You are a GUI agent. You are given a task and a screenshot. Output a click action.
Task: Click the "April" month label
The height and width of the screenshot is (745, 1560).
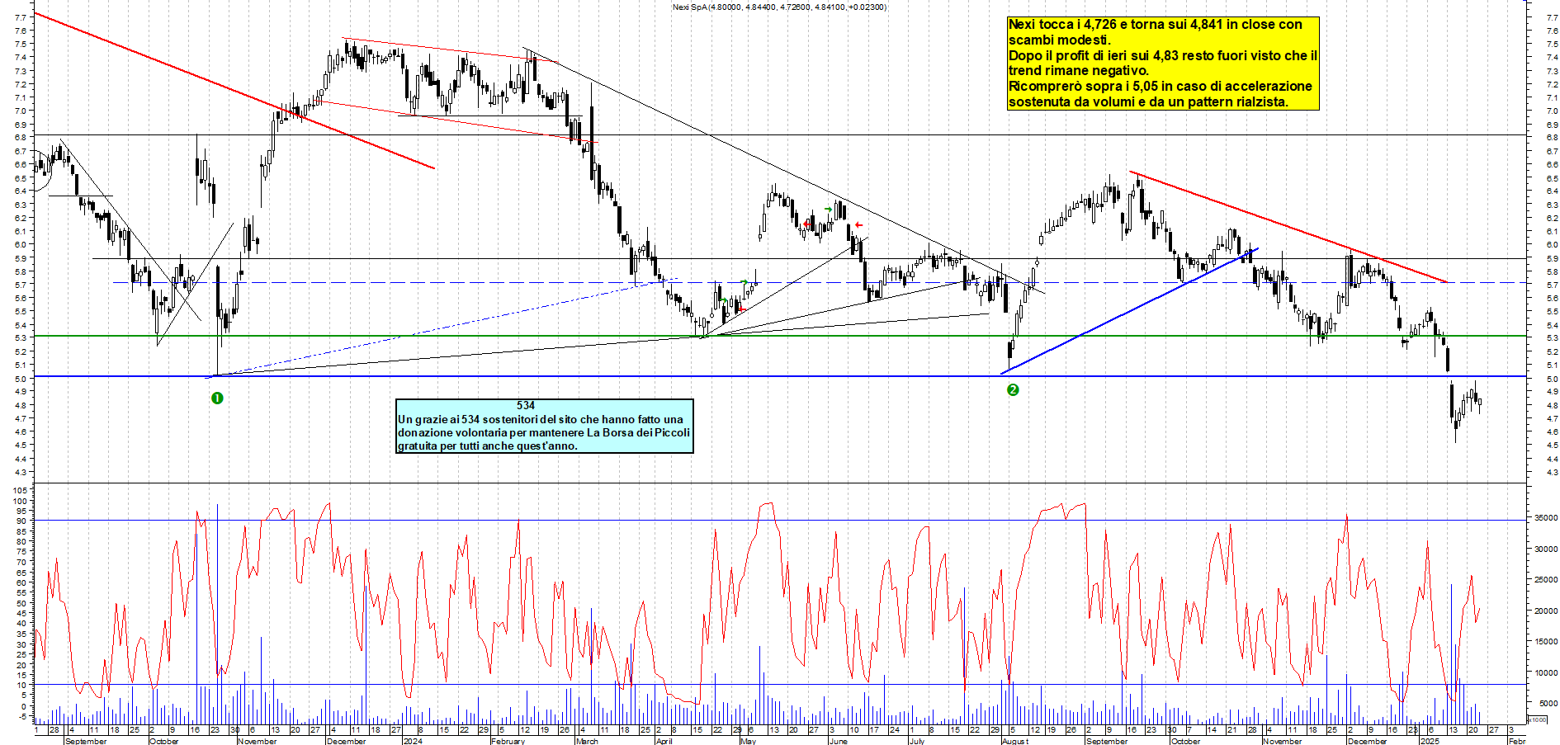(x=664, y=741)
